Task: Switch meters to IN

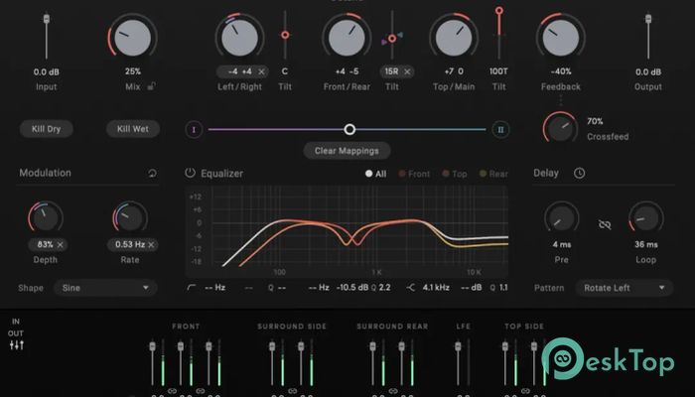Action: coord(16,322)
